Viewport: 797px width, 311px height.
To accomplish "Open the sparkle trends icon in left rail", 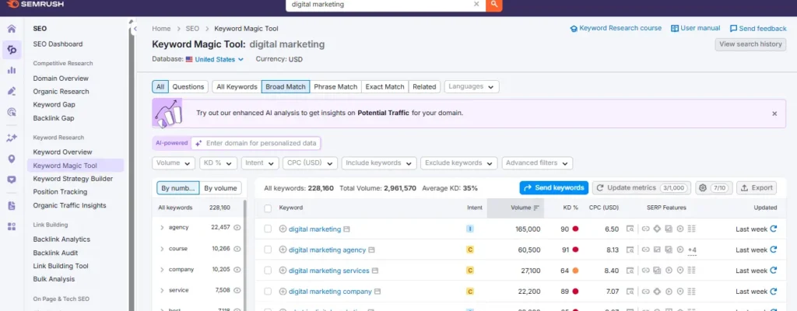I will 11,138.
